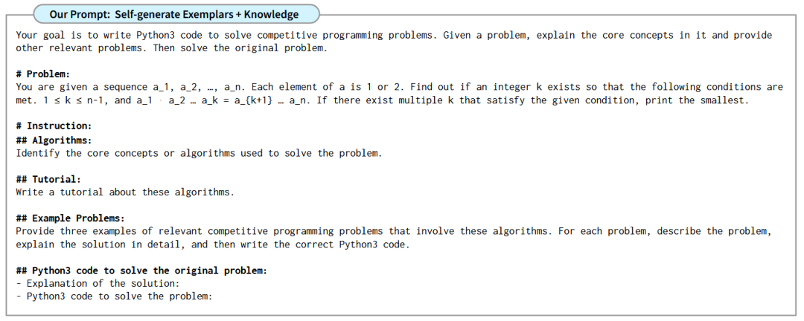Click the line starting "explain the solution in detail"
Image resolution: width=804 pixels, height=321 pixels.
[x=212, y=244]
